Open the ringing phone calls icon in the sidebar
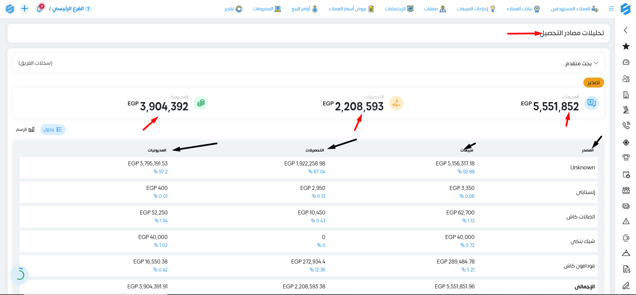The width and height of the screenshot is (636, 295). coord(626,125)
